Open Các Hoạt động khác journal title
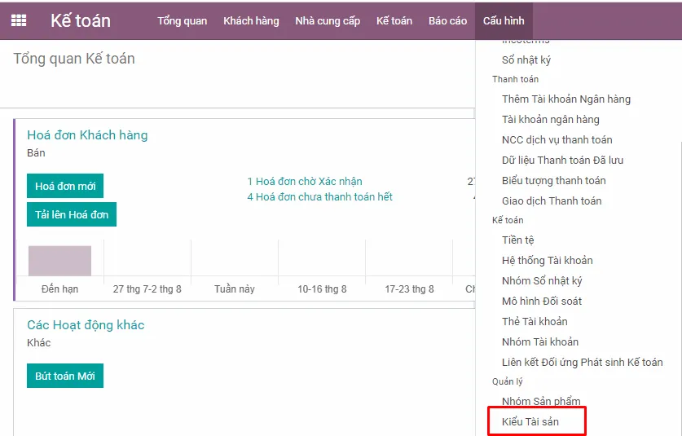 [86, 324]
